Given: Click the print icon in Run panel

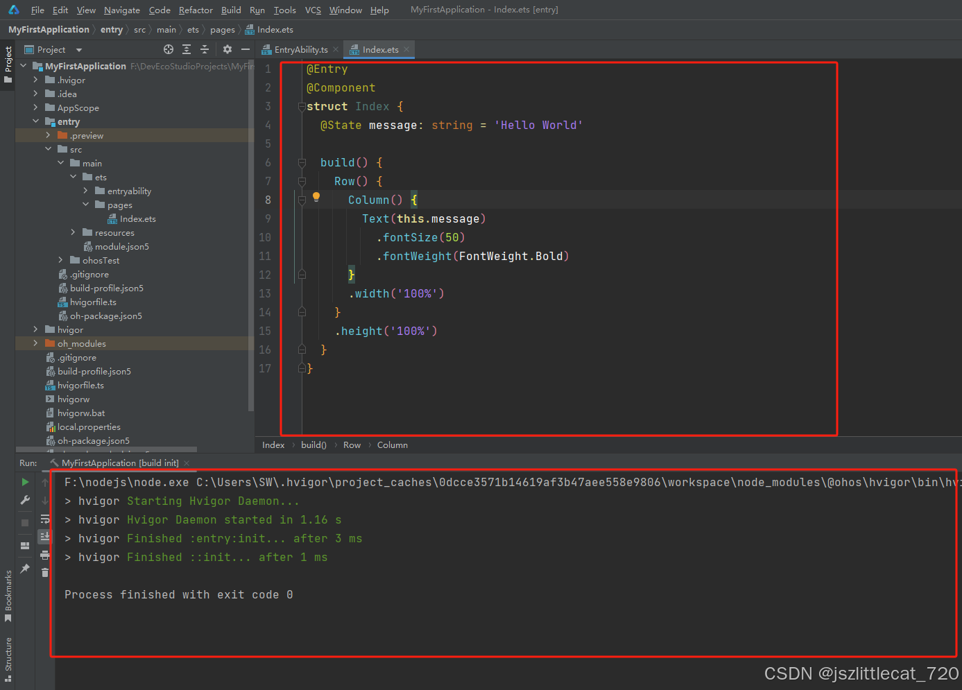Looking at the screenshot, I should 45,555.
